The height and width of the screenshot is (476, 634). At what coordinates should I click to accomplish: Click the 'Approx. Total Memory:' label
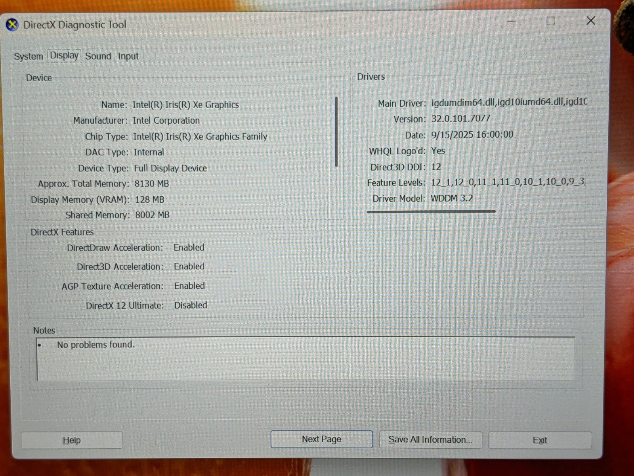(x=84, y=184)
